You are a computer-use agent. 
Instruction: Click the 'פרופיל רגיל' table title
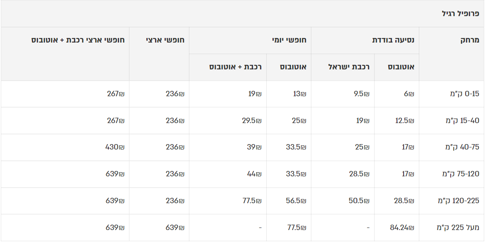point(460,14)
